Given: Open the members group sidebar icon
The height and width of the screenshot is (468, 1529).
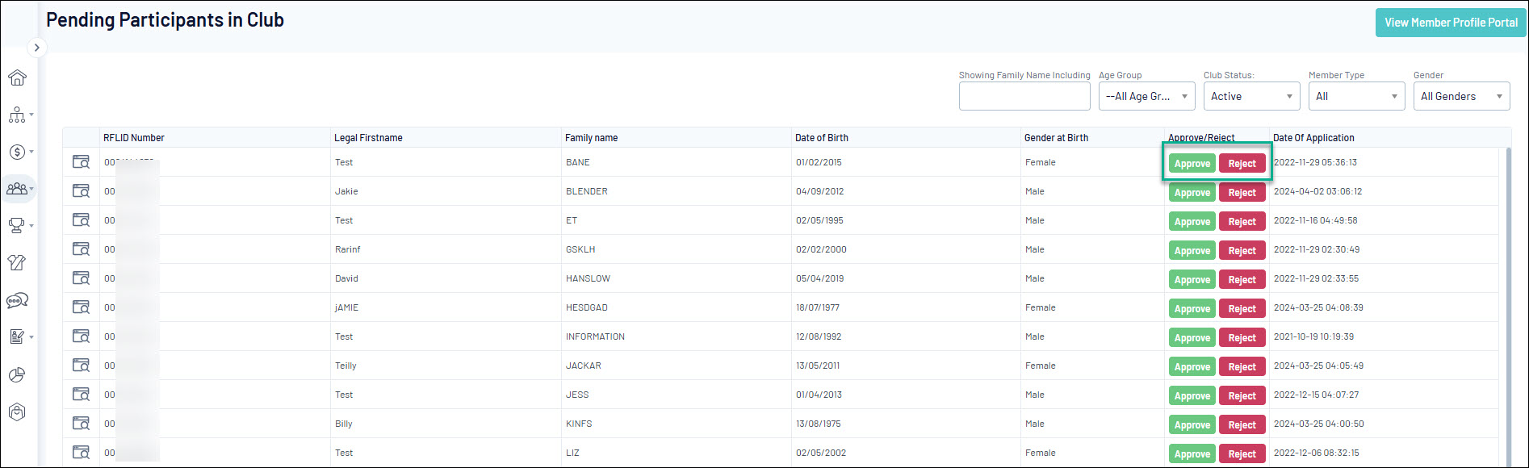Looking at the screenshot, I should coord(17,189).
